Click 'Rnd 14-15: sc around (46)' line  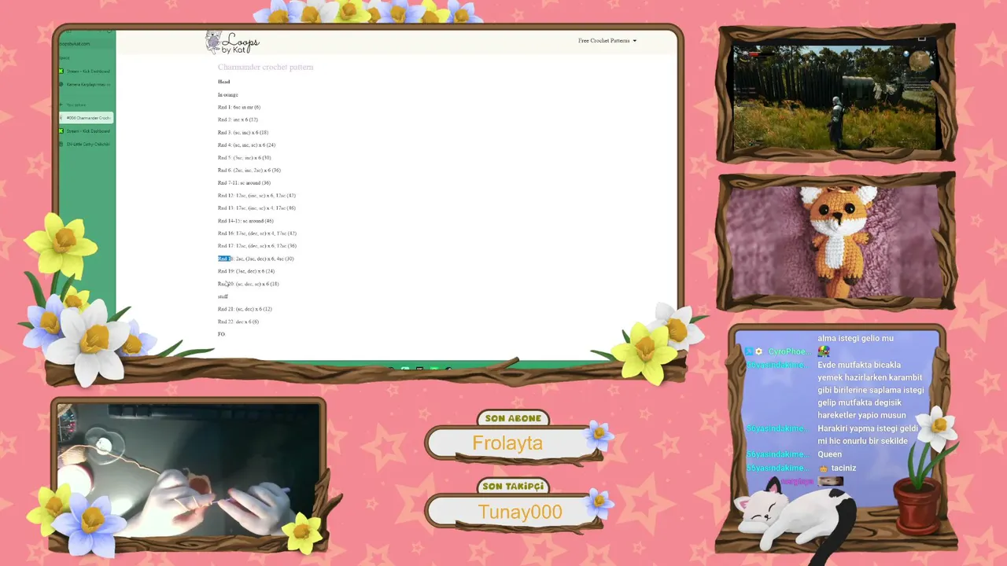pos(245,220)
